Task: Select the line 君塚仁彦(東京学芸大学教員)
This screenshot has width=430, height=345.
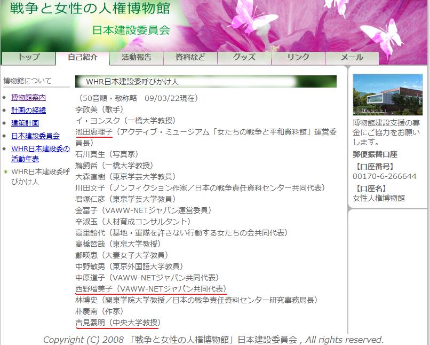Action: 125,199
